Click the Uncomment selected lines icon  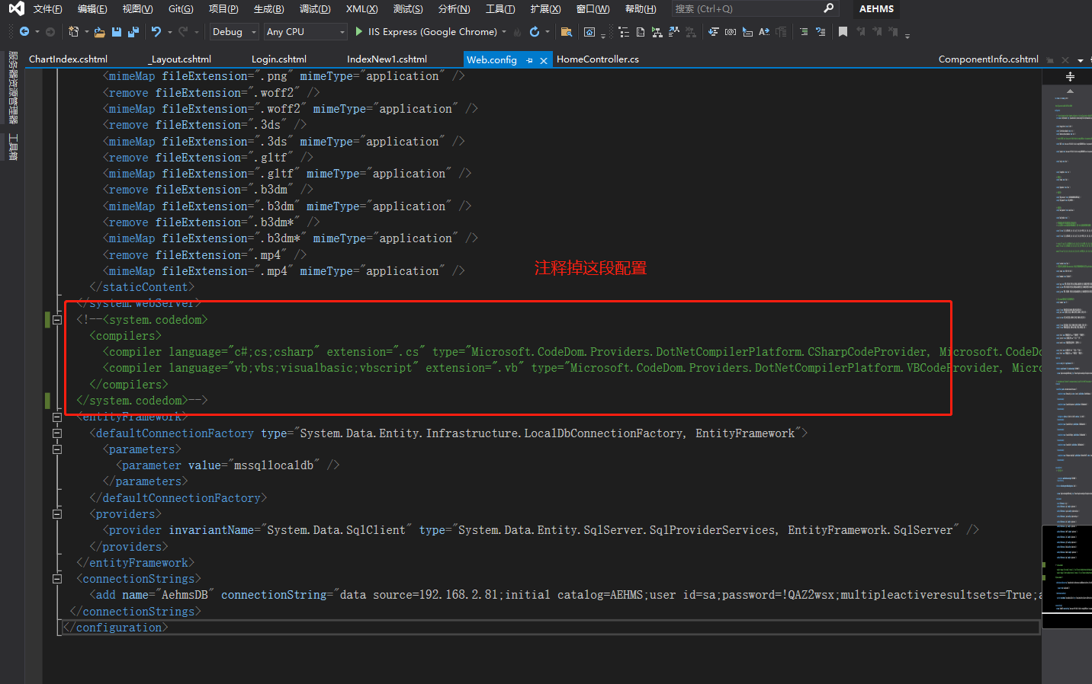coord(821,32)
